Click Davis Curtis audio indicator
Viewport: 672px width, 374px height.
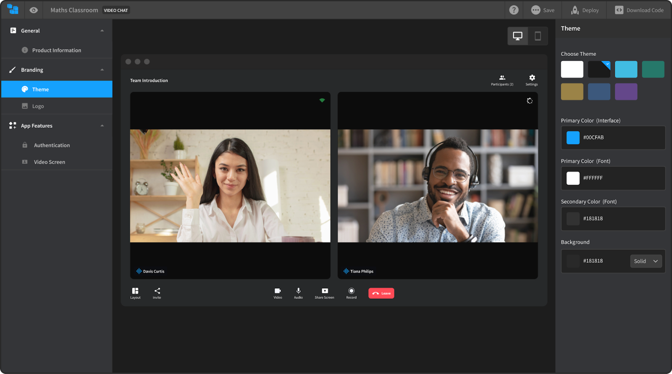pos(139,271)
